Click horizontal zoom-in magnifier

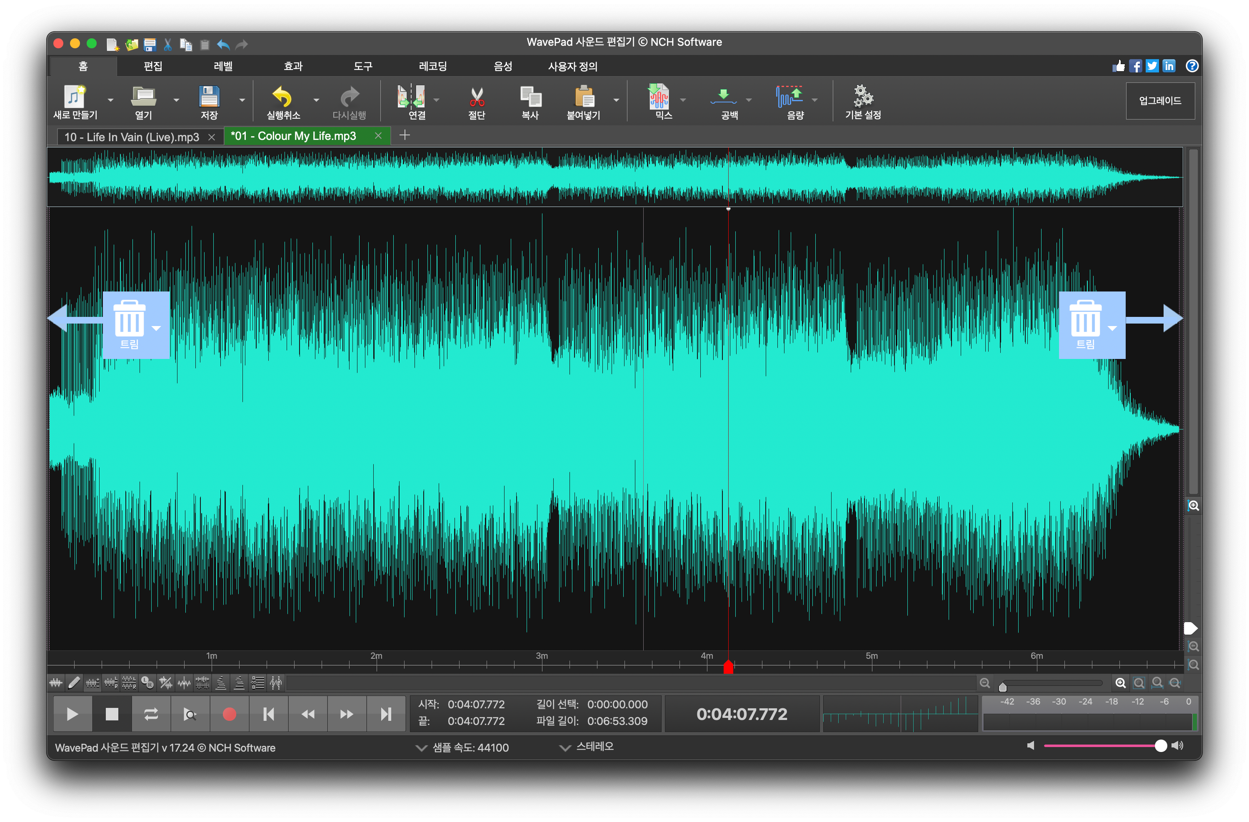click(x=1120, y=683)
